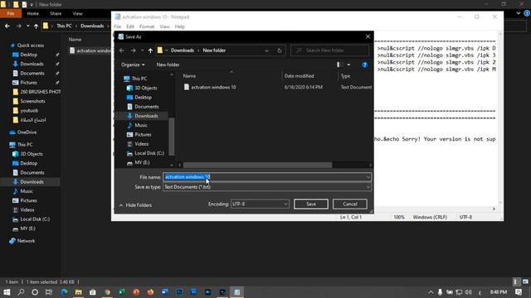
Task: Click Explorer up directory arrow
Action: click(x=36, y=26)
